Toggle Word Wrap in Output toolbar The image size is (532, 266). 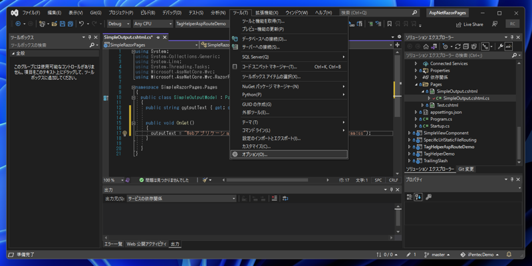[285, 198]
